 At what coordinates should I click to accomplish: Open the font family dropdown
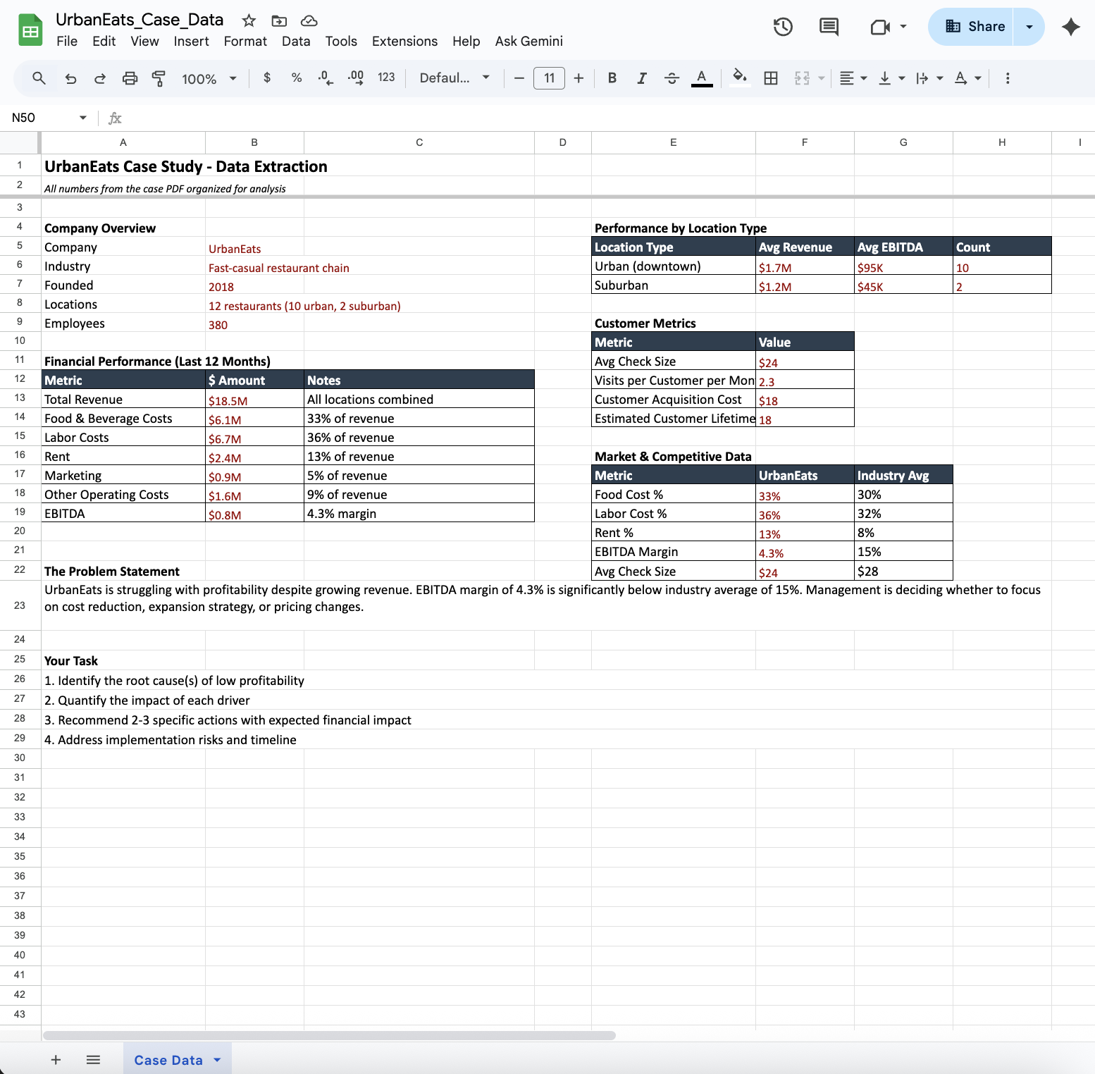point(454,78)
